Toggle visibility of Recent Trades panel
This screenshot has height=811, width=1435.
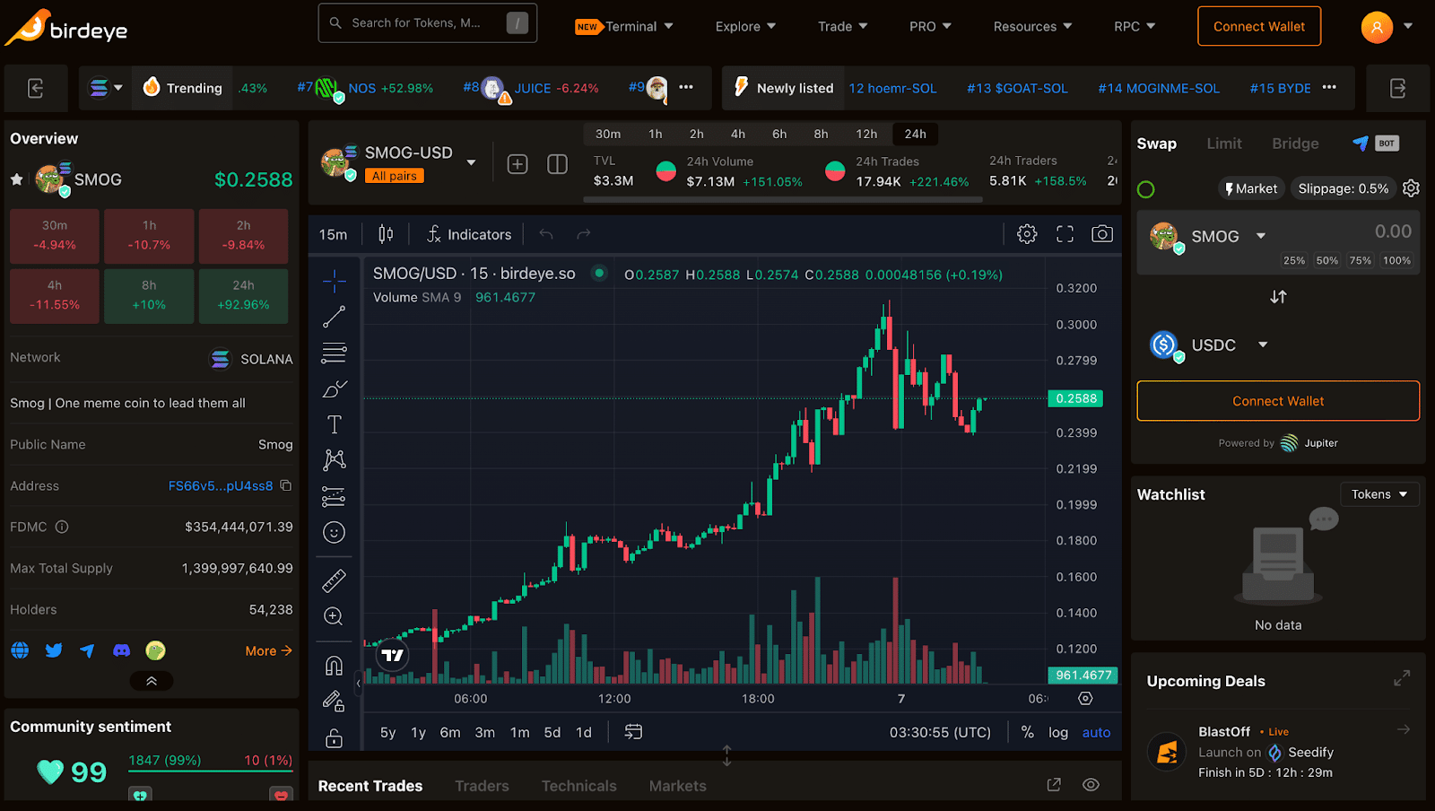(x=1091, y=785)
